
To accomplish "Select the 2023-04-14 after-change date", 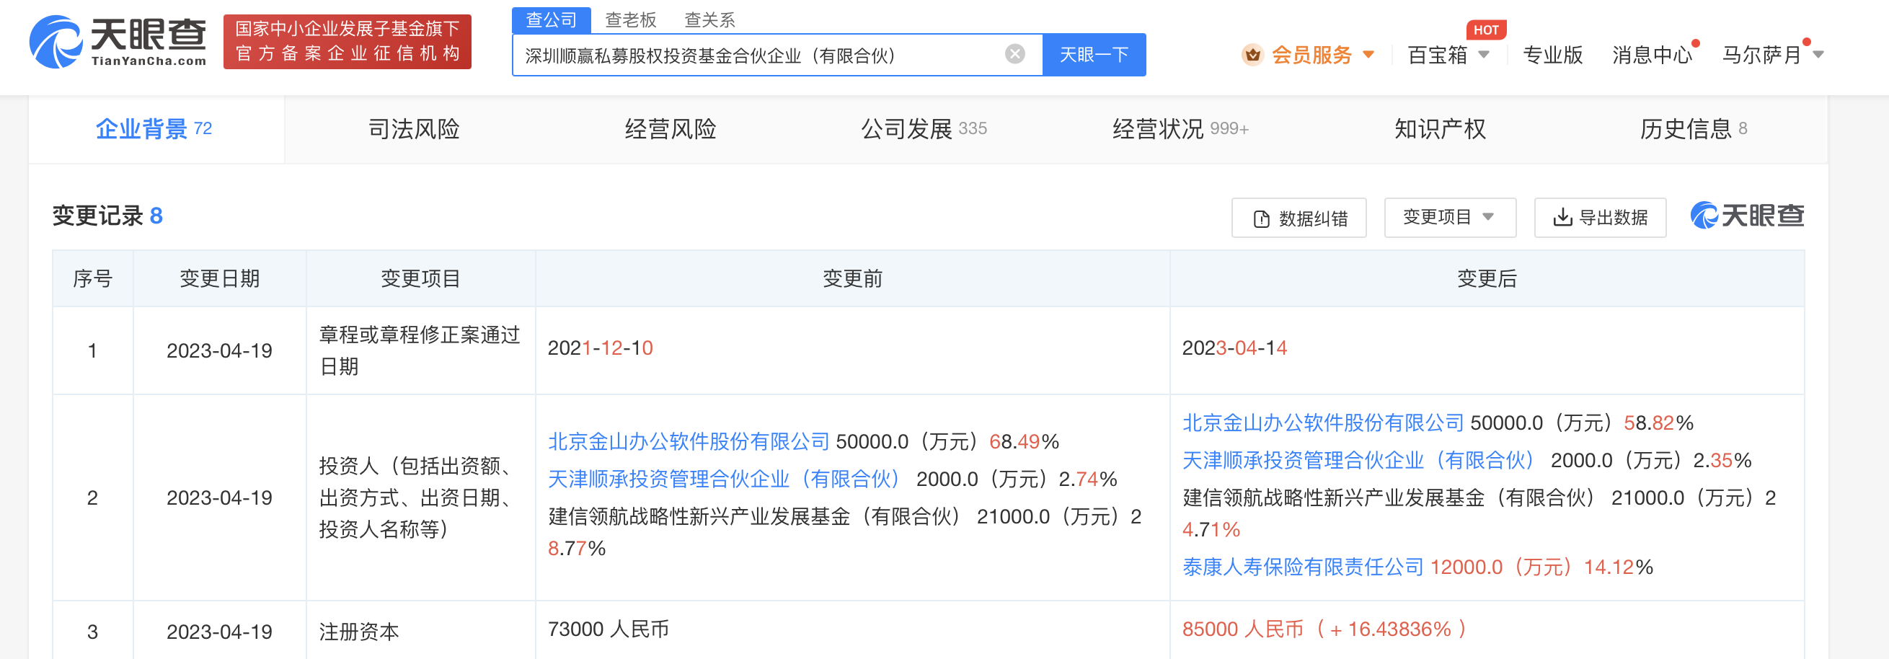I will 1234,348.
